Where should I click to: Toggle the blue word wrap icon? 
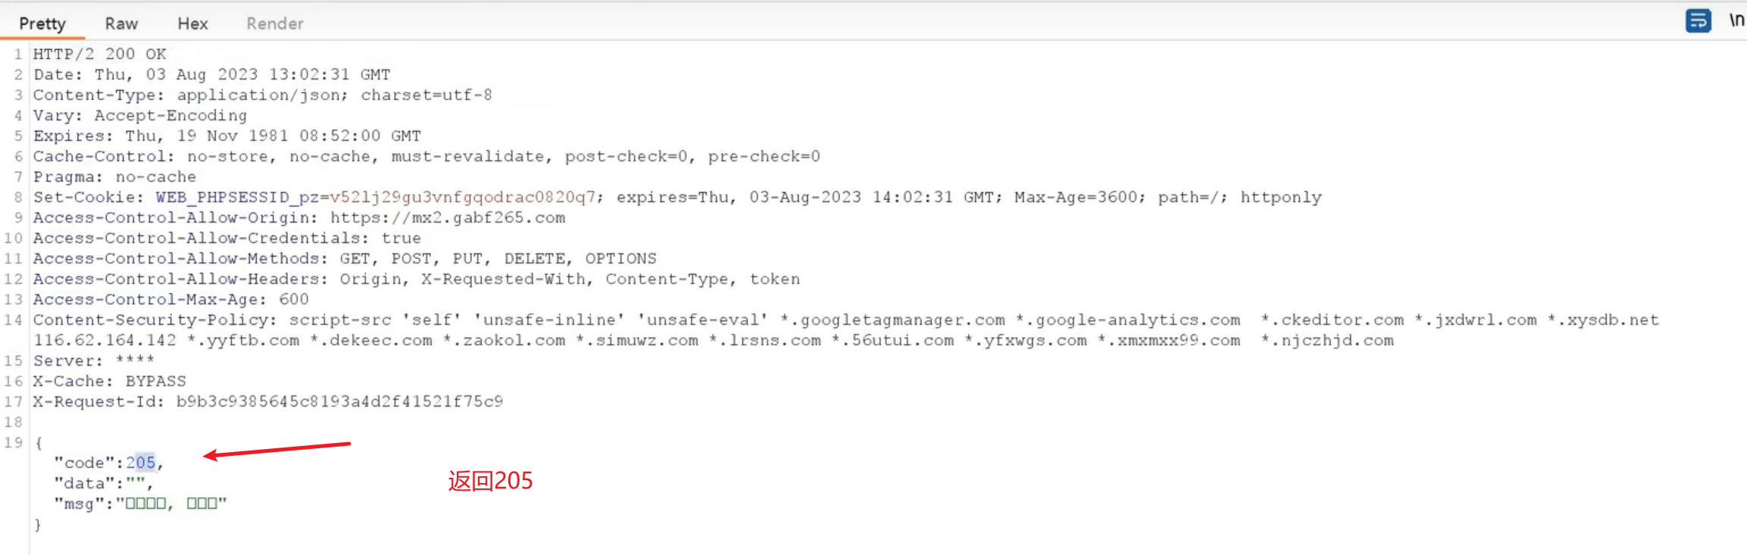click(x=1698, y=20)
